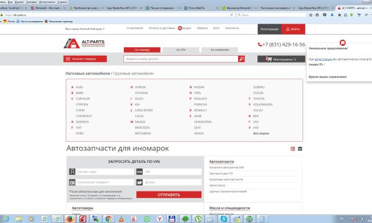This screenshot has height=223, width=372.
Task: Open Skype from the taskbar
Action: pos(223,219)
